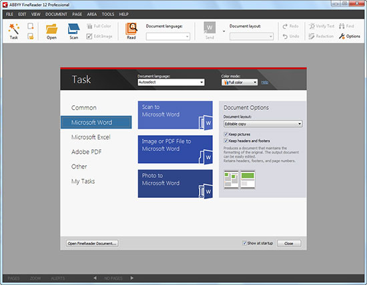Go to next page arrow

(x=132, y=278)
